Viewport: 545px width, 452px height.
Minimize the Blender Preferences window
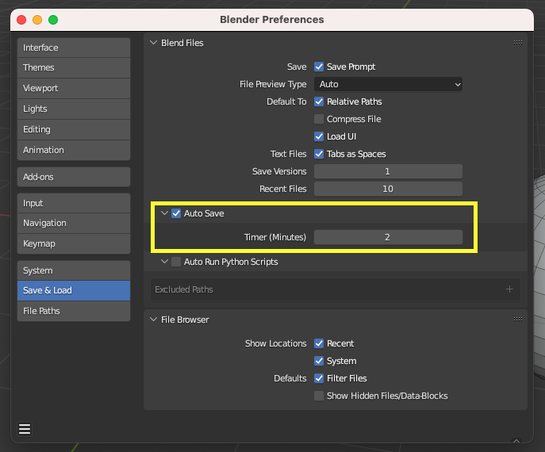[x=37, y=20]
